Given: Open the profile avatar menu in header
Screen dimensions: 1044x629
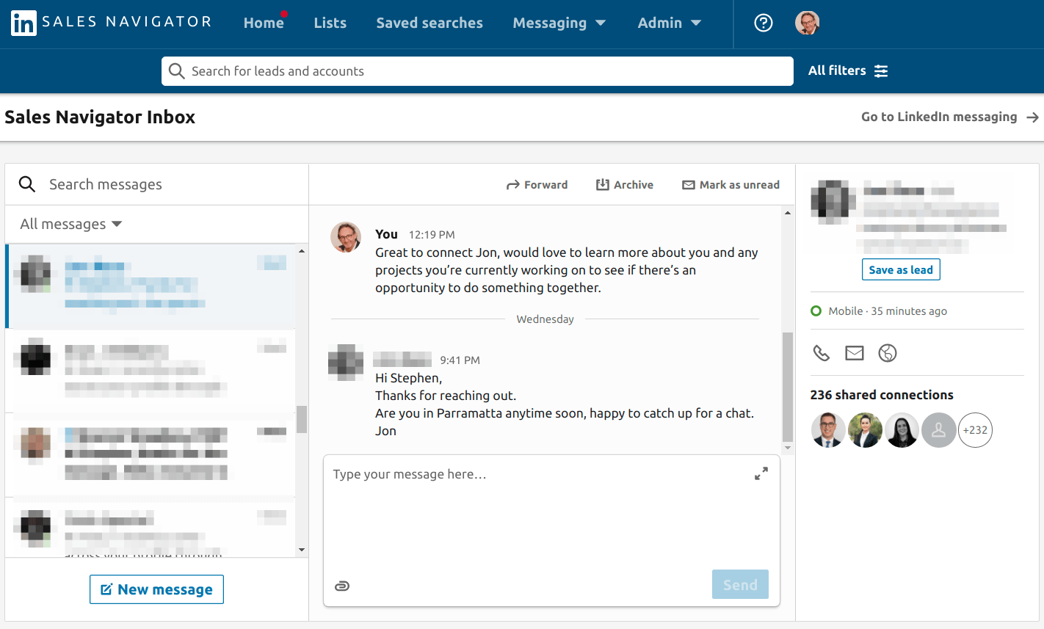Looking at the screenshot, I should point(808,23).
